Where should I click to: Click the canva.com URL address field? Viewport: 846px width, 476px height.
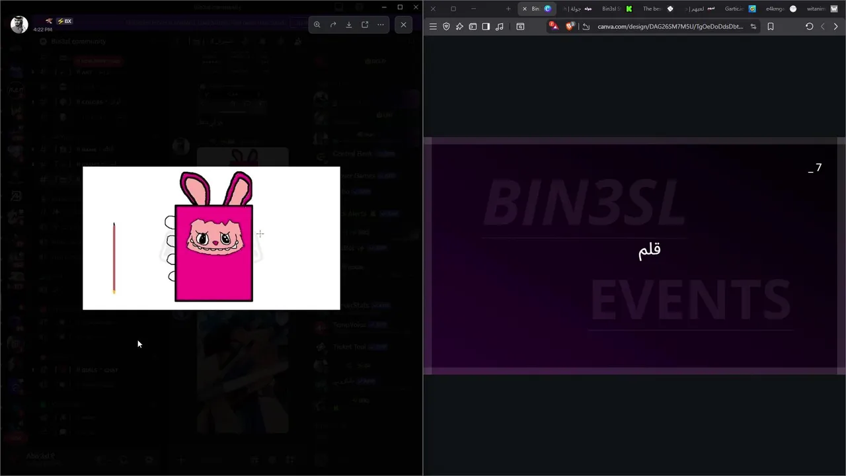670,26
